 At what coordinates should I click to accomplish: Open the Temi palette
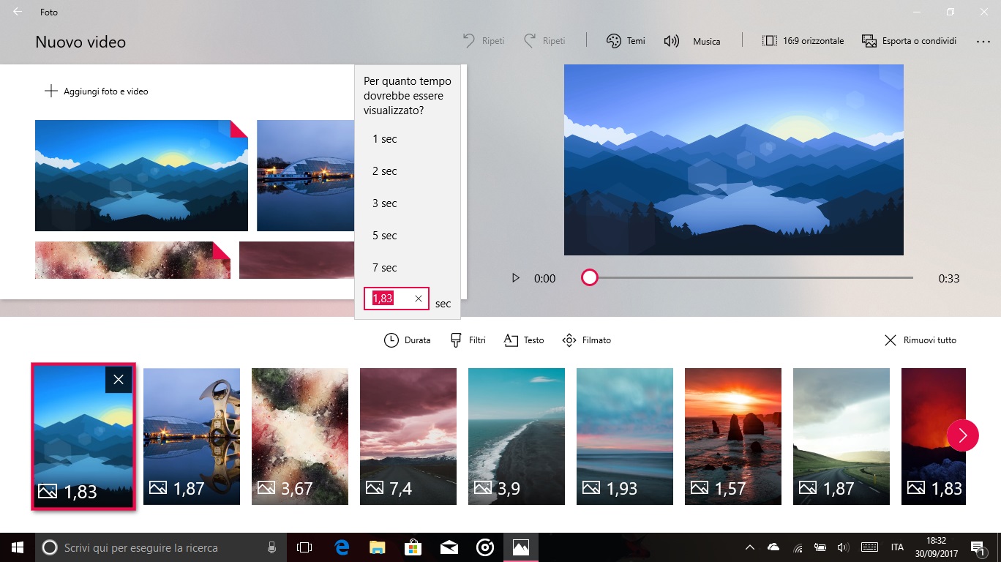coord(626,41)
